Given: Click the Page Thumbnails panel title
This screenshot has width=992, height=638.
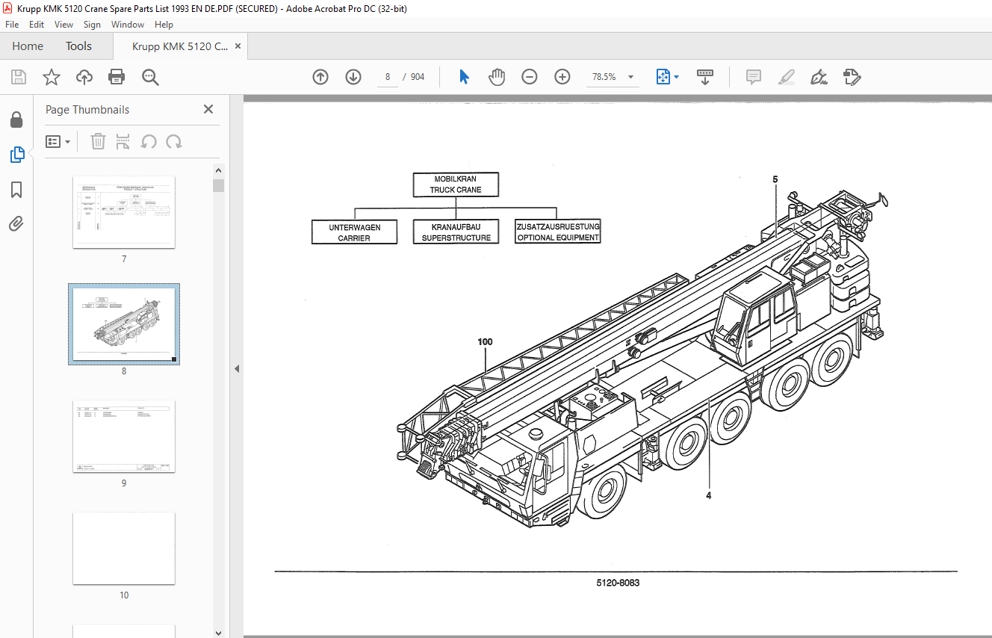Looking at the screenshot, I should [87, 110].
